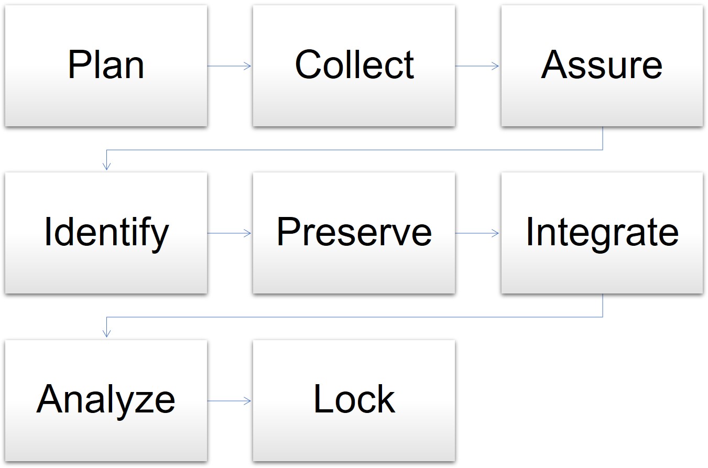
Task: Click arrow from Preserve to Integrate
Action: coord(477,233)
